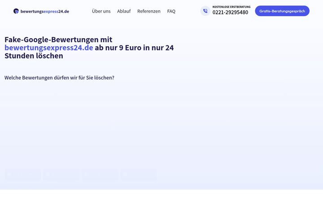The image size is (323, 202).
Task: Click the Gratis-Beratungsgespräch button
Action: 282,11
